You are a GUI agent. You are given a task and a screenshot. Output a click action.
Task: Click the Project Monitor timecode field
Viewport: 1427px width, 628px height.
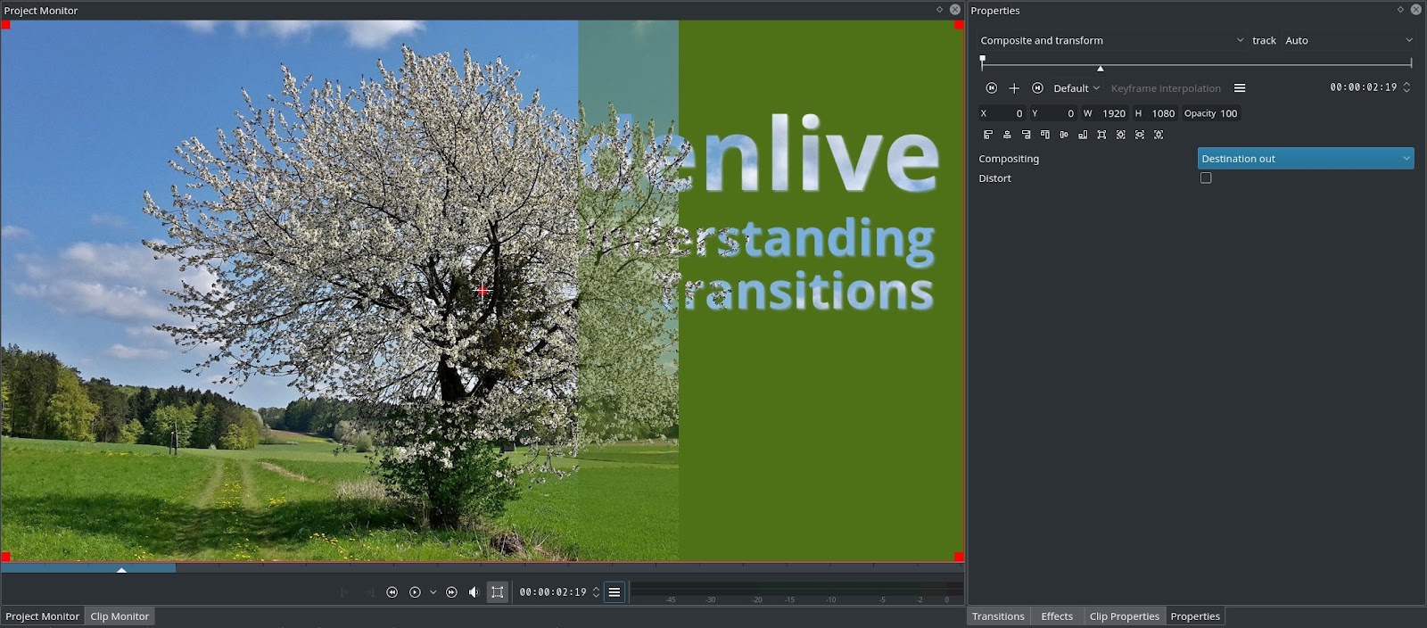click(553, 592)
